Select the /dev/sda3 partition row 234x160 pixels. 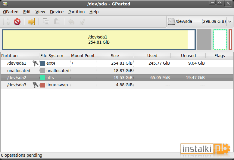click(117, 85)
